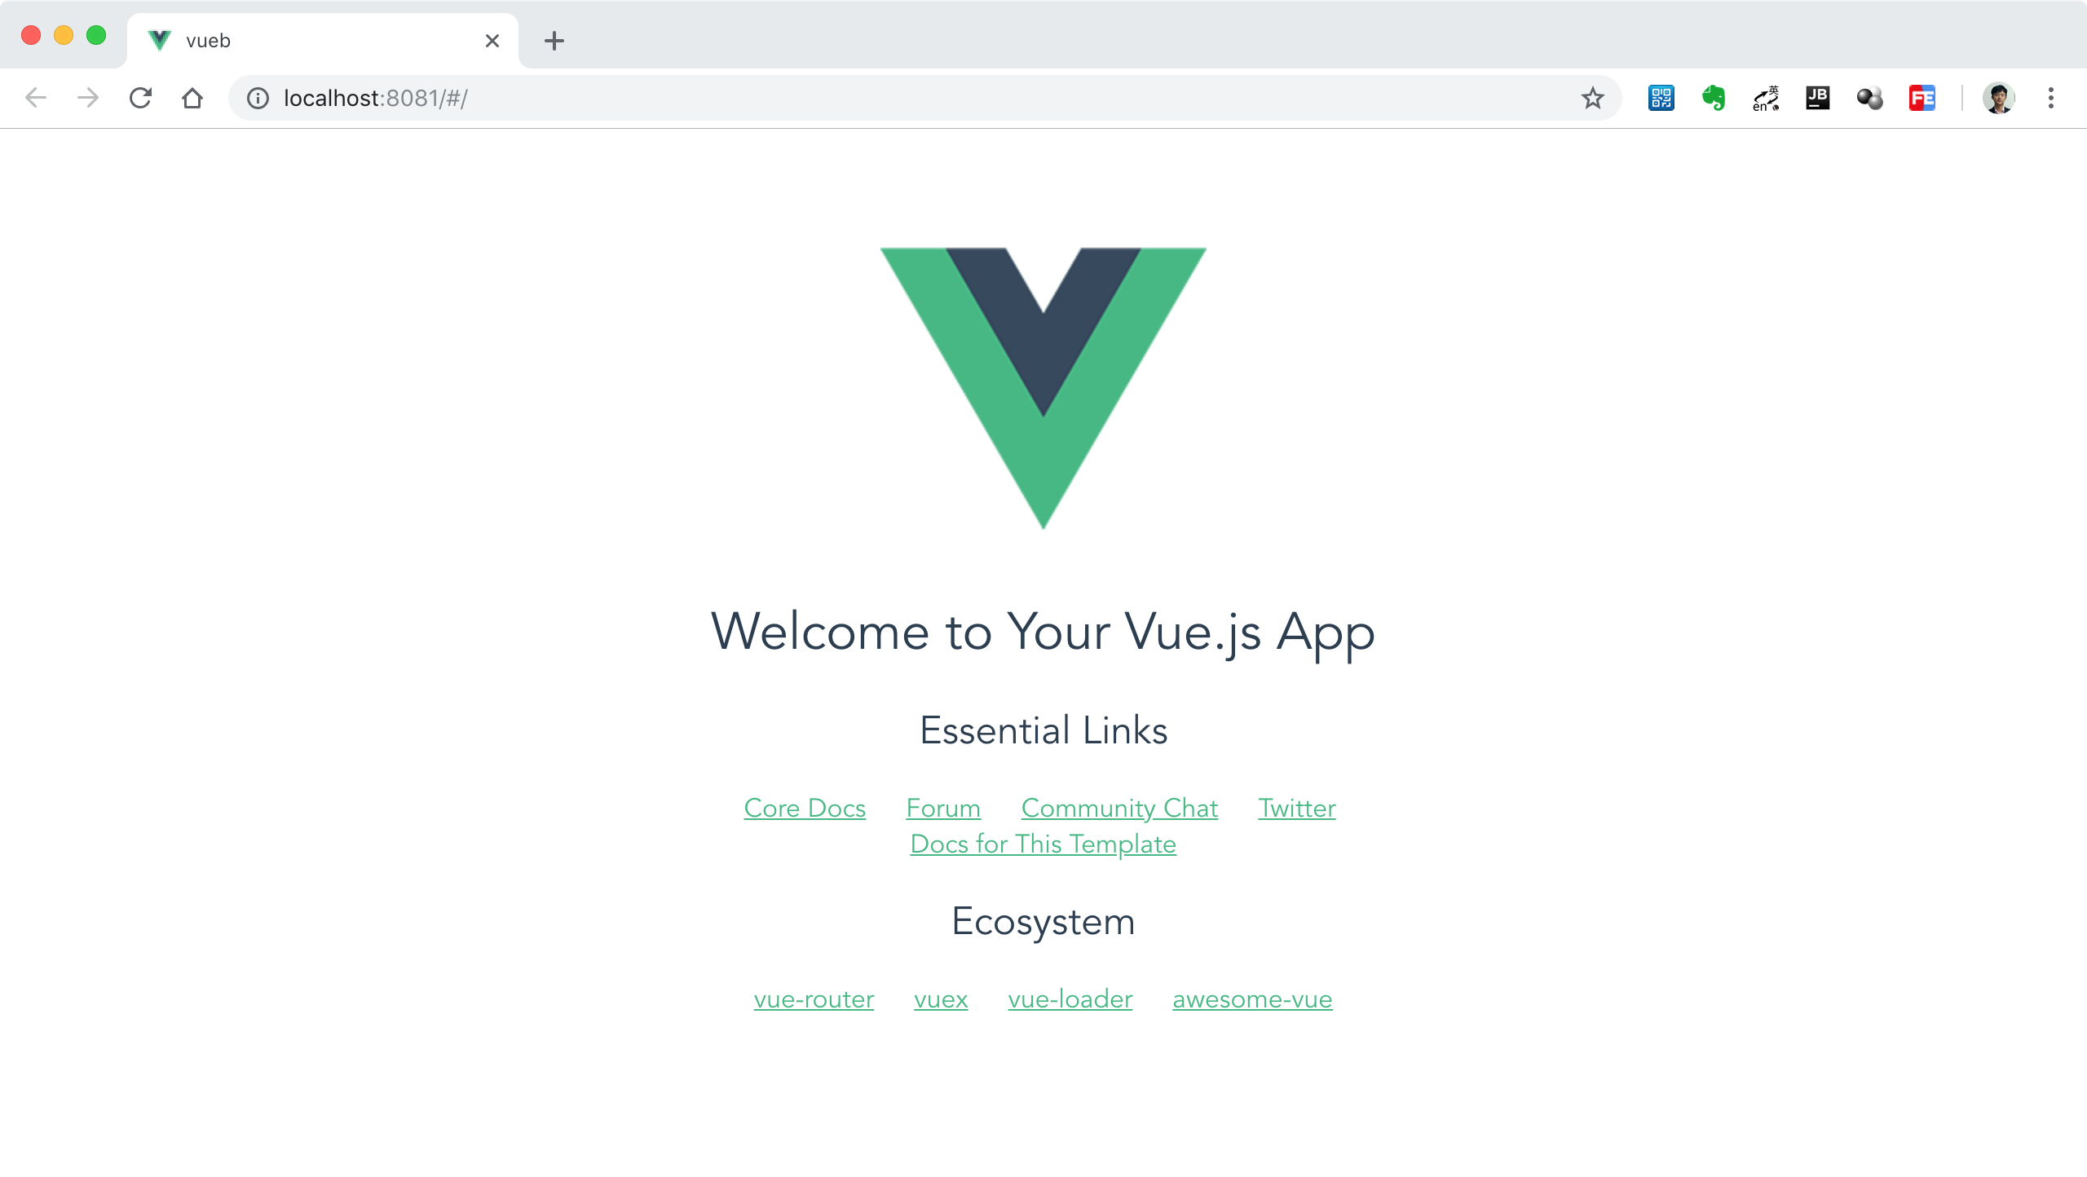
Task: Open the user profile avatar
Action: pos(1999,98)
